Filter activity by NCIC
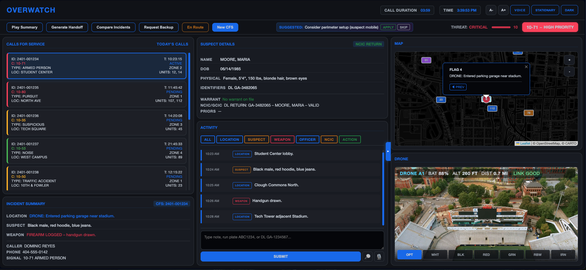The image size is (586, 270). click(x=329, y=140)
